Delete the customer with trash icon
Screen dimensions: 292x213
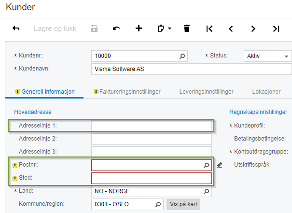187,28
